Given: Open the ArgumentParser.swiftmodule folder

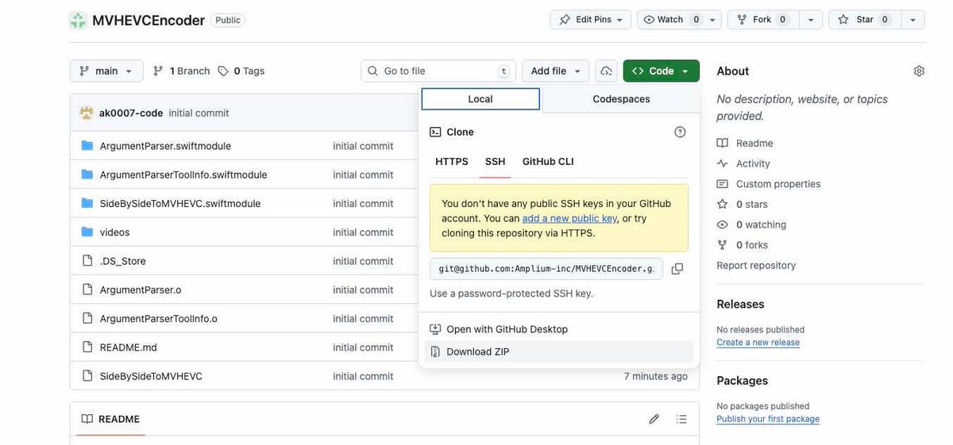Looking at the screenshot, I should [x=165, y=146].
